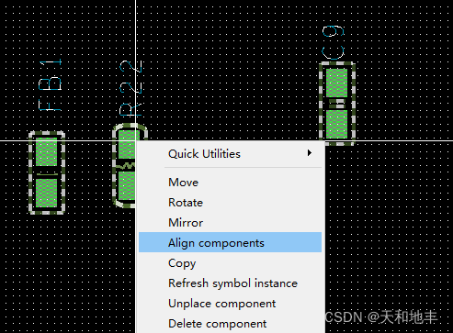The width and height of the screenshot is (453, 333).
Task: Select Mirror in the context menu
Action: (230, 223)
